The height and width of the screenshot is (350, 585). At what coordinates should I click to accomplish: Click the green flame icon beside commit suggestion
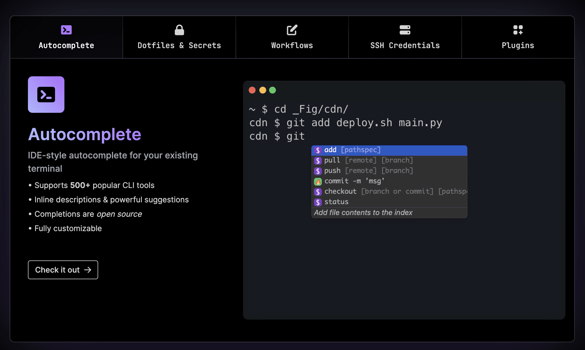318,182
